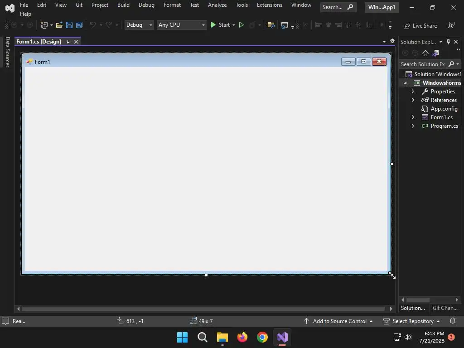Click the Solution Explorer horizontal scrollbar thumb
464x348 pixels.
pos(418,300)
